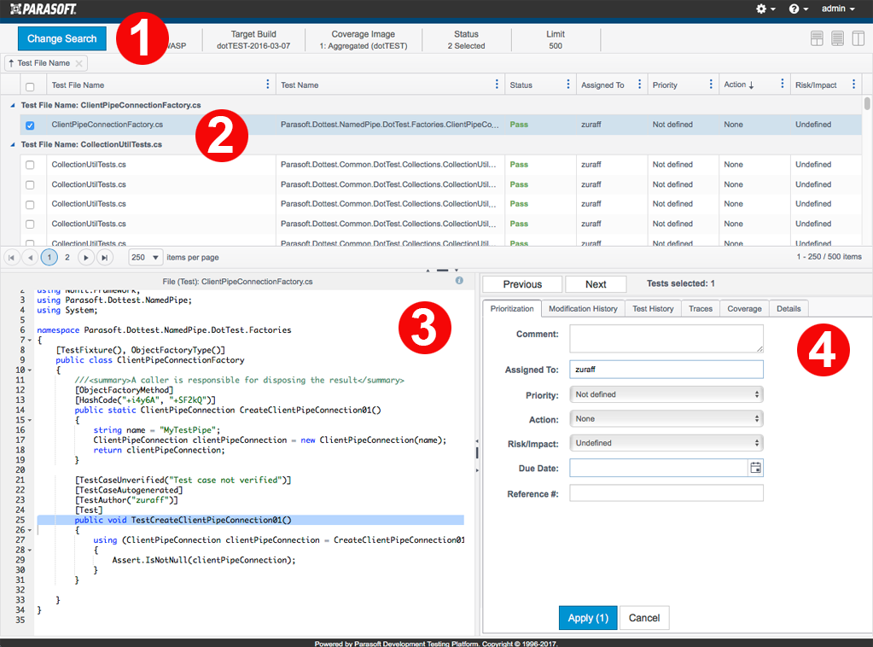Click the Status filter showing 2 Selected
Viewport: 873px width, 647px height.
466,40
